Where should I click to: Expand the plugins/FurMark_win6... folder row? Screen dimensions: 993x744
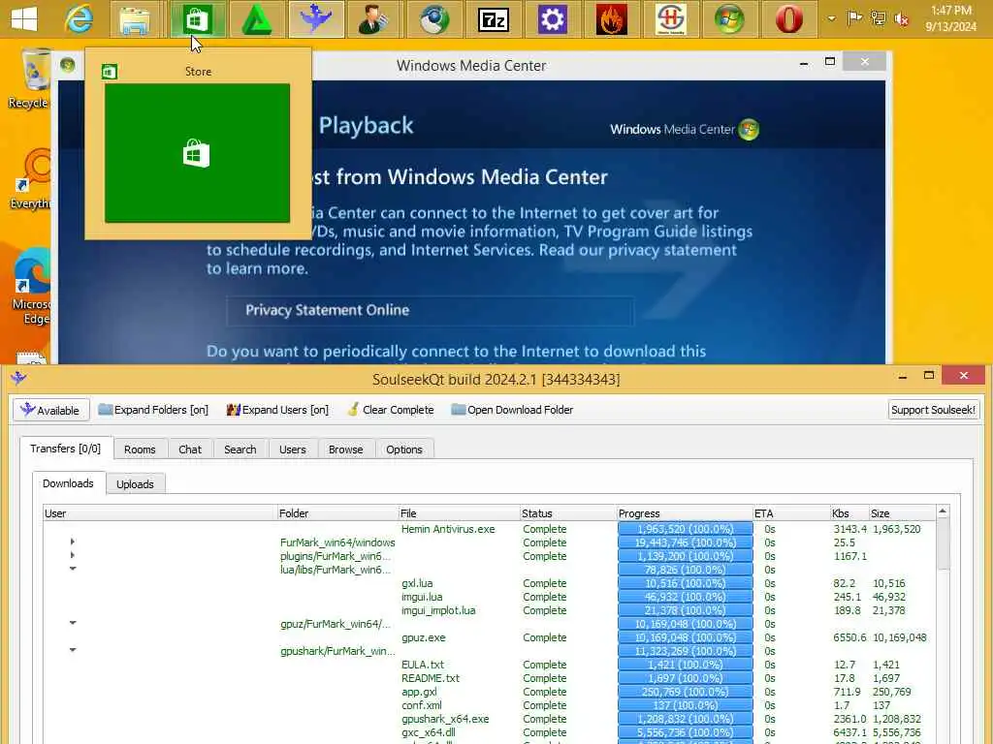coord(72,555)
